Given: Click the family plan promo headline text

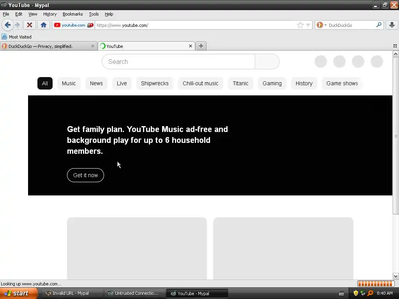Looking at the screenshot, I should [x=147, y=140].
